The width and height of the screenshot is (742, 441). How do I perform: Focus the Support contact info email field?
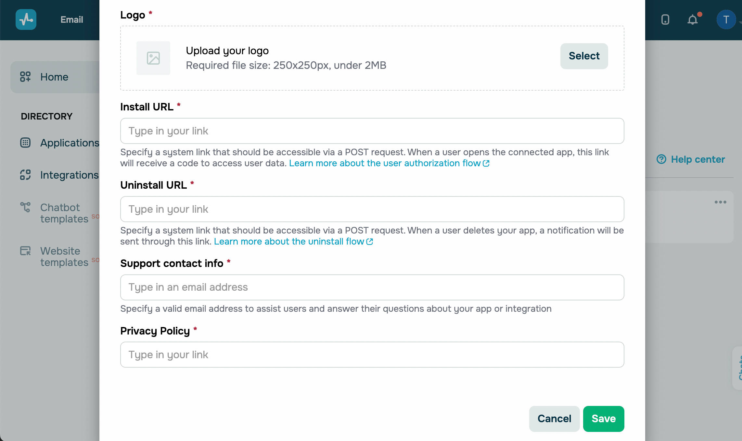click(x=372, y=287)
